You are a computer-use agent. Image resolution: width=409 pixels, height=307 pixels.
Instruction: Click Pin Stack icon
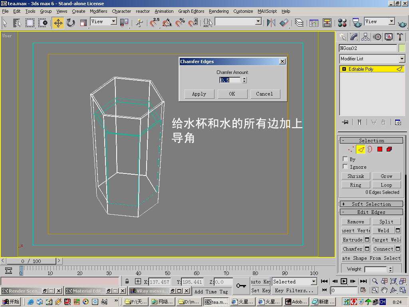click(345, 122)
